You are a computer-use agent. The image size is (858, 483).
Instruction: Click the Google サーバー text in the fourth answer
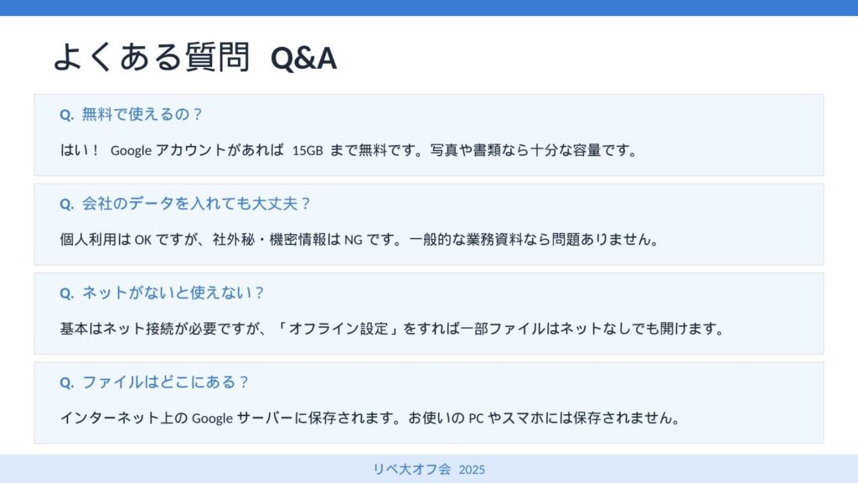pos(251,418)
